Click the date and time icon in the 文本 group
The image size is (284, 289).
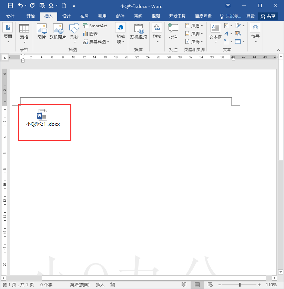point(238,33)
